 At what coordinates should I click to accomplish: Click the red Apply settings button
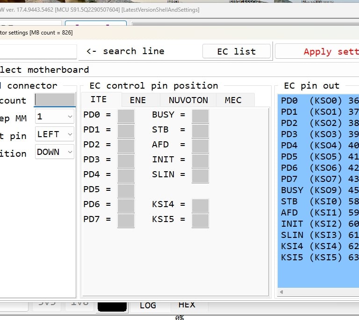pyautogui.click(x=317, y=51)
